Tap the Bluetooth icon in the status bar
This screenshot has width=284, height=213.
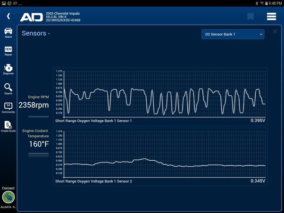tap(257, 3)
